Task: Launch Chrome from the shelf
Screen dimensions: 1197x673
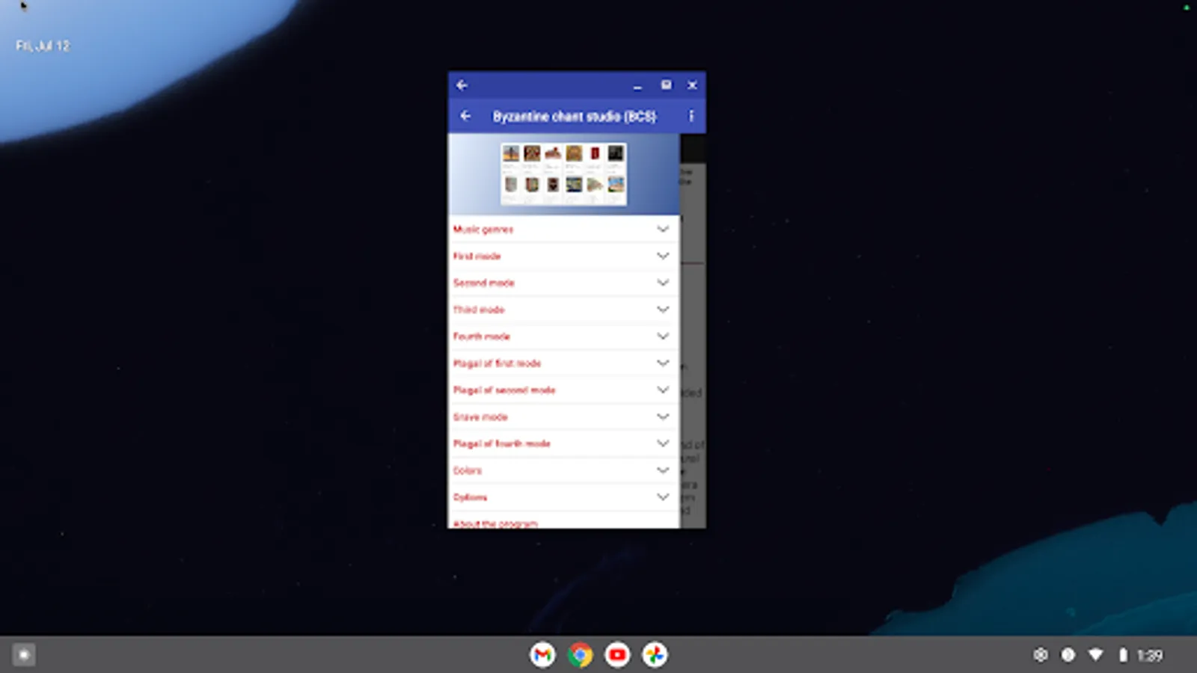Action: (580, 654)
